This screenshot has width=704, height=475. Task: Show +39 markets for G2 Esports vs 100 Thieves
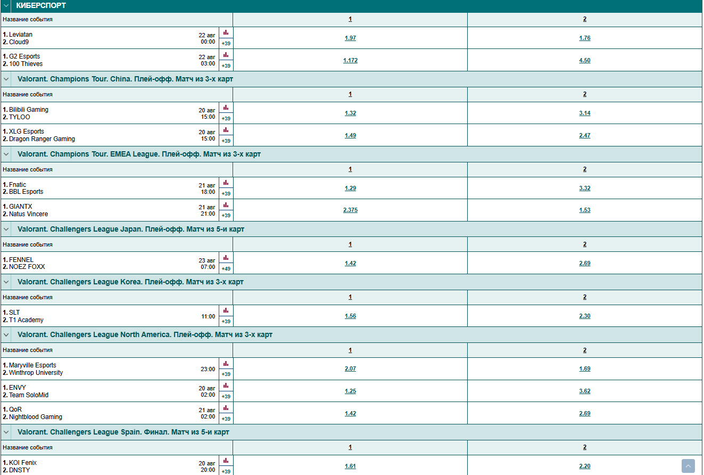tap(226, 65)
